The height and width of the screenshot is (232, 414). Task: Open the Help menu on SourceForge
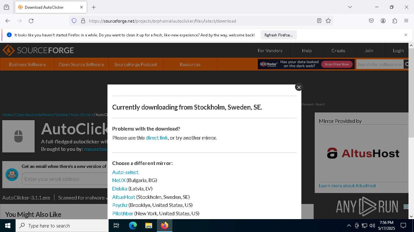(307, 51)
